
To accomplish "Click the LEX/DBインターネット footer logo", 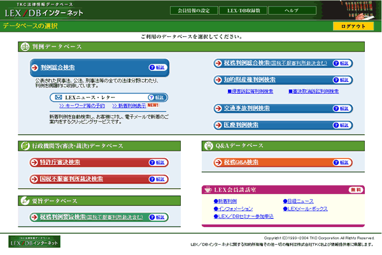I will click(x=34, y=242).
